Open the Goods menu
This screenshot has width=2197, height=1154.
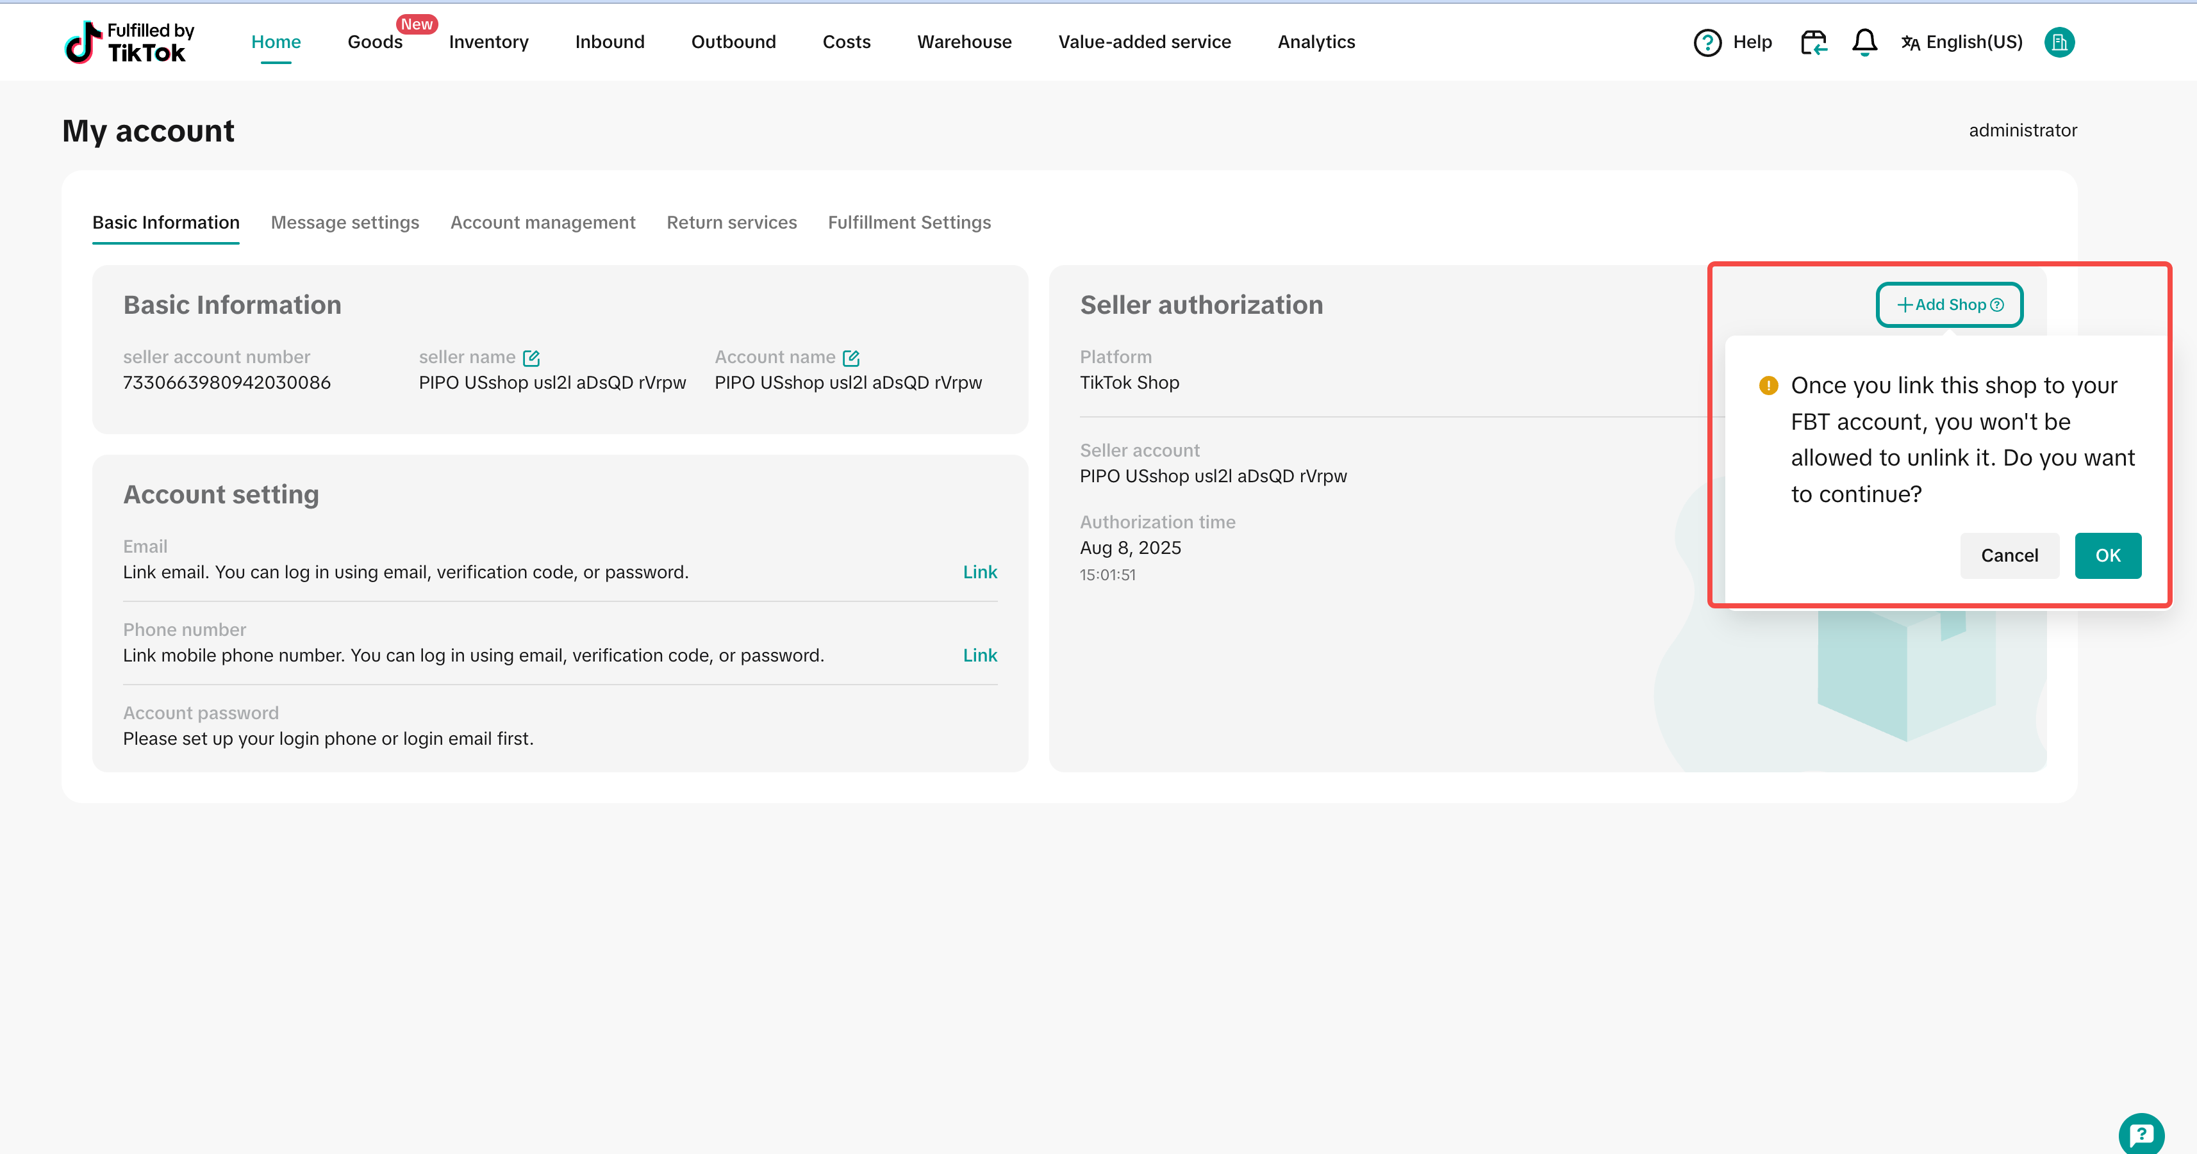pyautogui.click(x=374, y=42)
